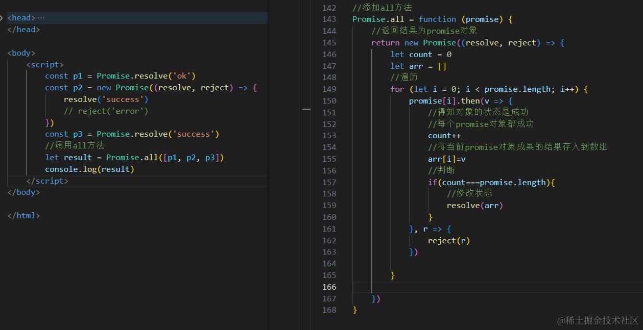Click the 'arr[i]=v' assignment
The height and width of the screenshot is (330, 643).
pyautogui.click(x=447, y=159)
